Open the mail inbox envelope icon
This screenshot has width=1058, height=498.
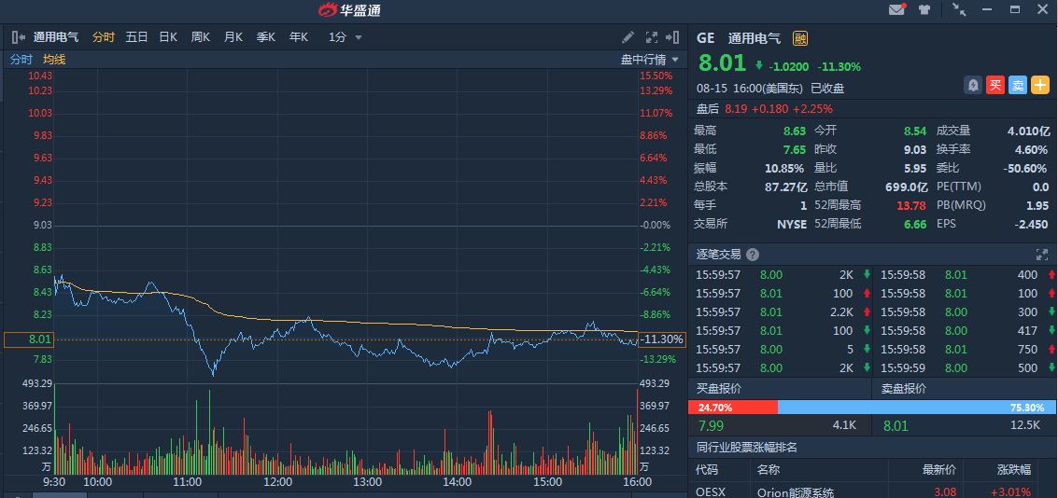896,9
